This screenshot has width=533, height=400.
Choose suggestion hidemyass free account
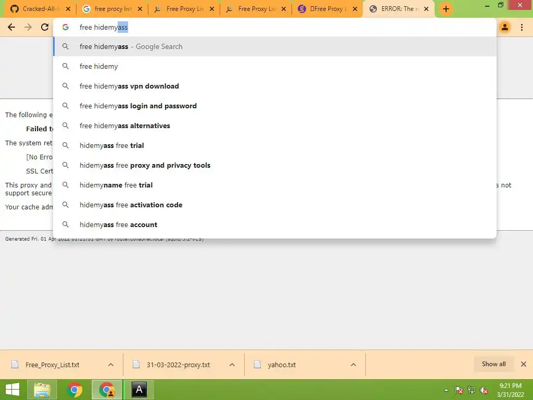coord(275,224)
